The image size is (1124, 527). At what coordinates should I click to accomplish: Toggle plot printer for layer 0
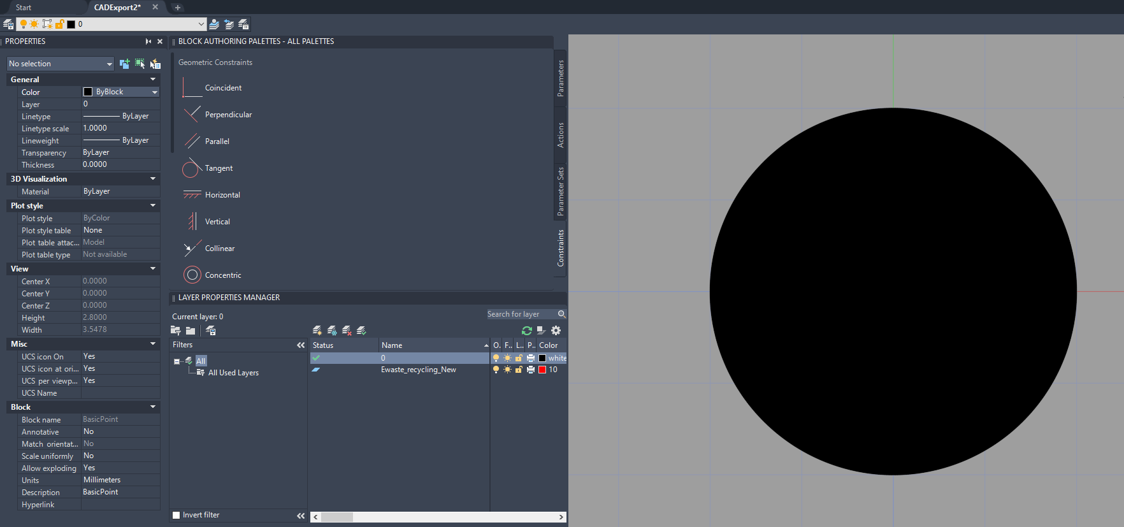(x=531, y=358)
